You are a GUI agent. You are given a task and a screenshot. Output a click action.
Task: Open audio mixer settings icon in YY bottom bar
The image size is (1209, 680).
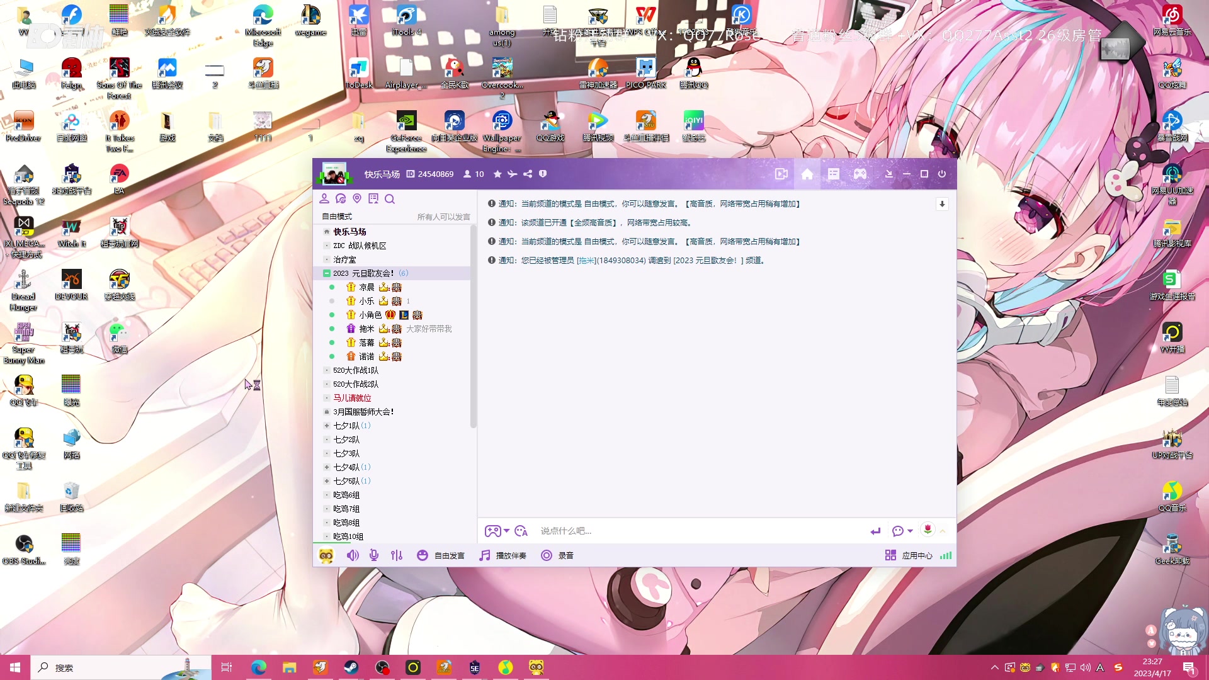click(x=396, y=555)
